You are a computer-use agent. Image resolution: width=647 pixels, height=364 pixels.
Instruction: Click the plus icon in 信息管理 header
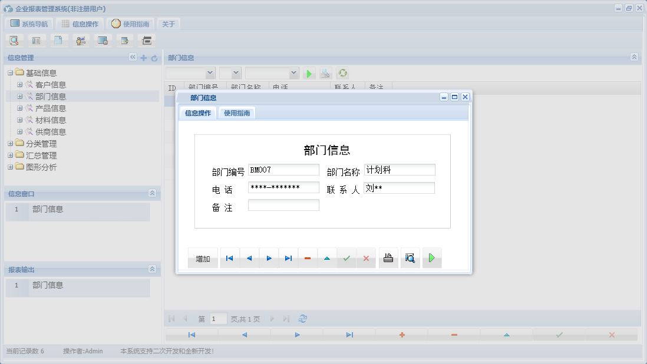[x=143, y=58]
